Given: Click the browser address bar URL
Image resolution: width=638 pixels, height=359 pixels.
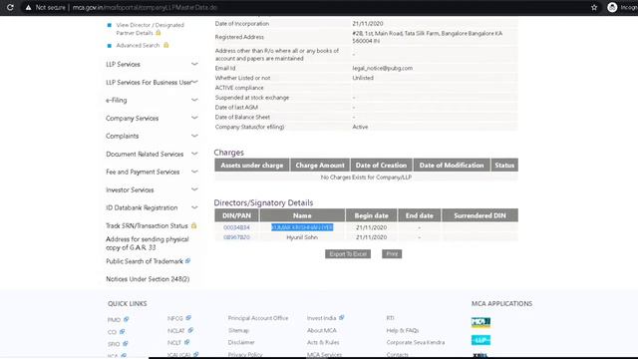Looking at the screenshot, I should pyautogui.click(x=145, y=7).
